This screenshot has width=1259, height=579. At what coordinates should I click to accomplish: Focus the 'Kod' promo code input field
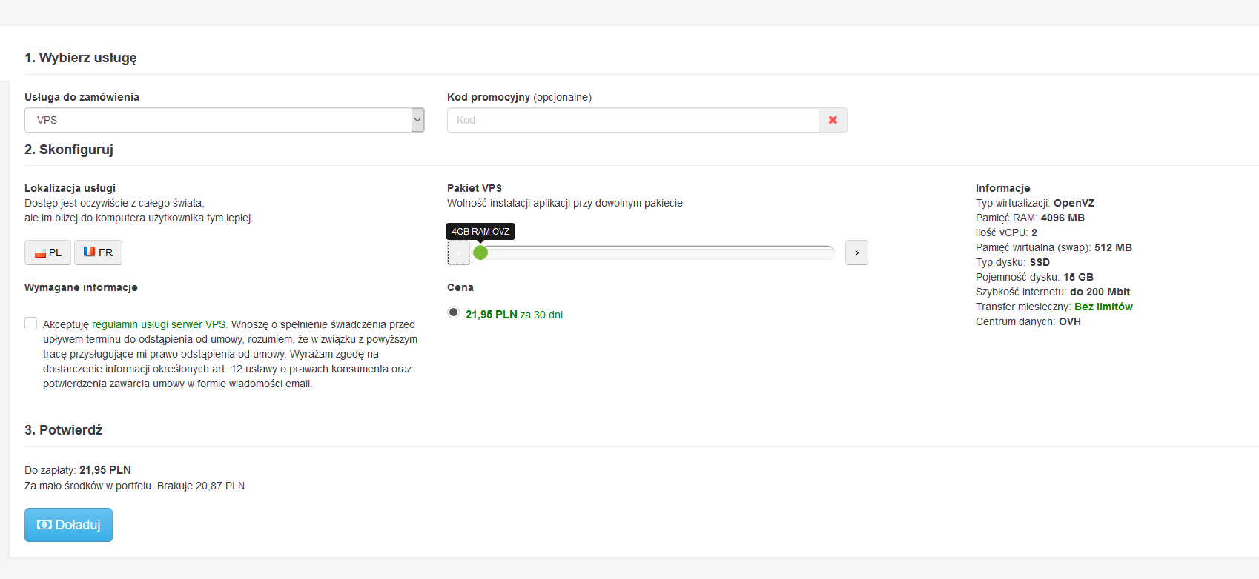(x=632, y=120)
